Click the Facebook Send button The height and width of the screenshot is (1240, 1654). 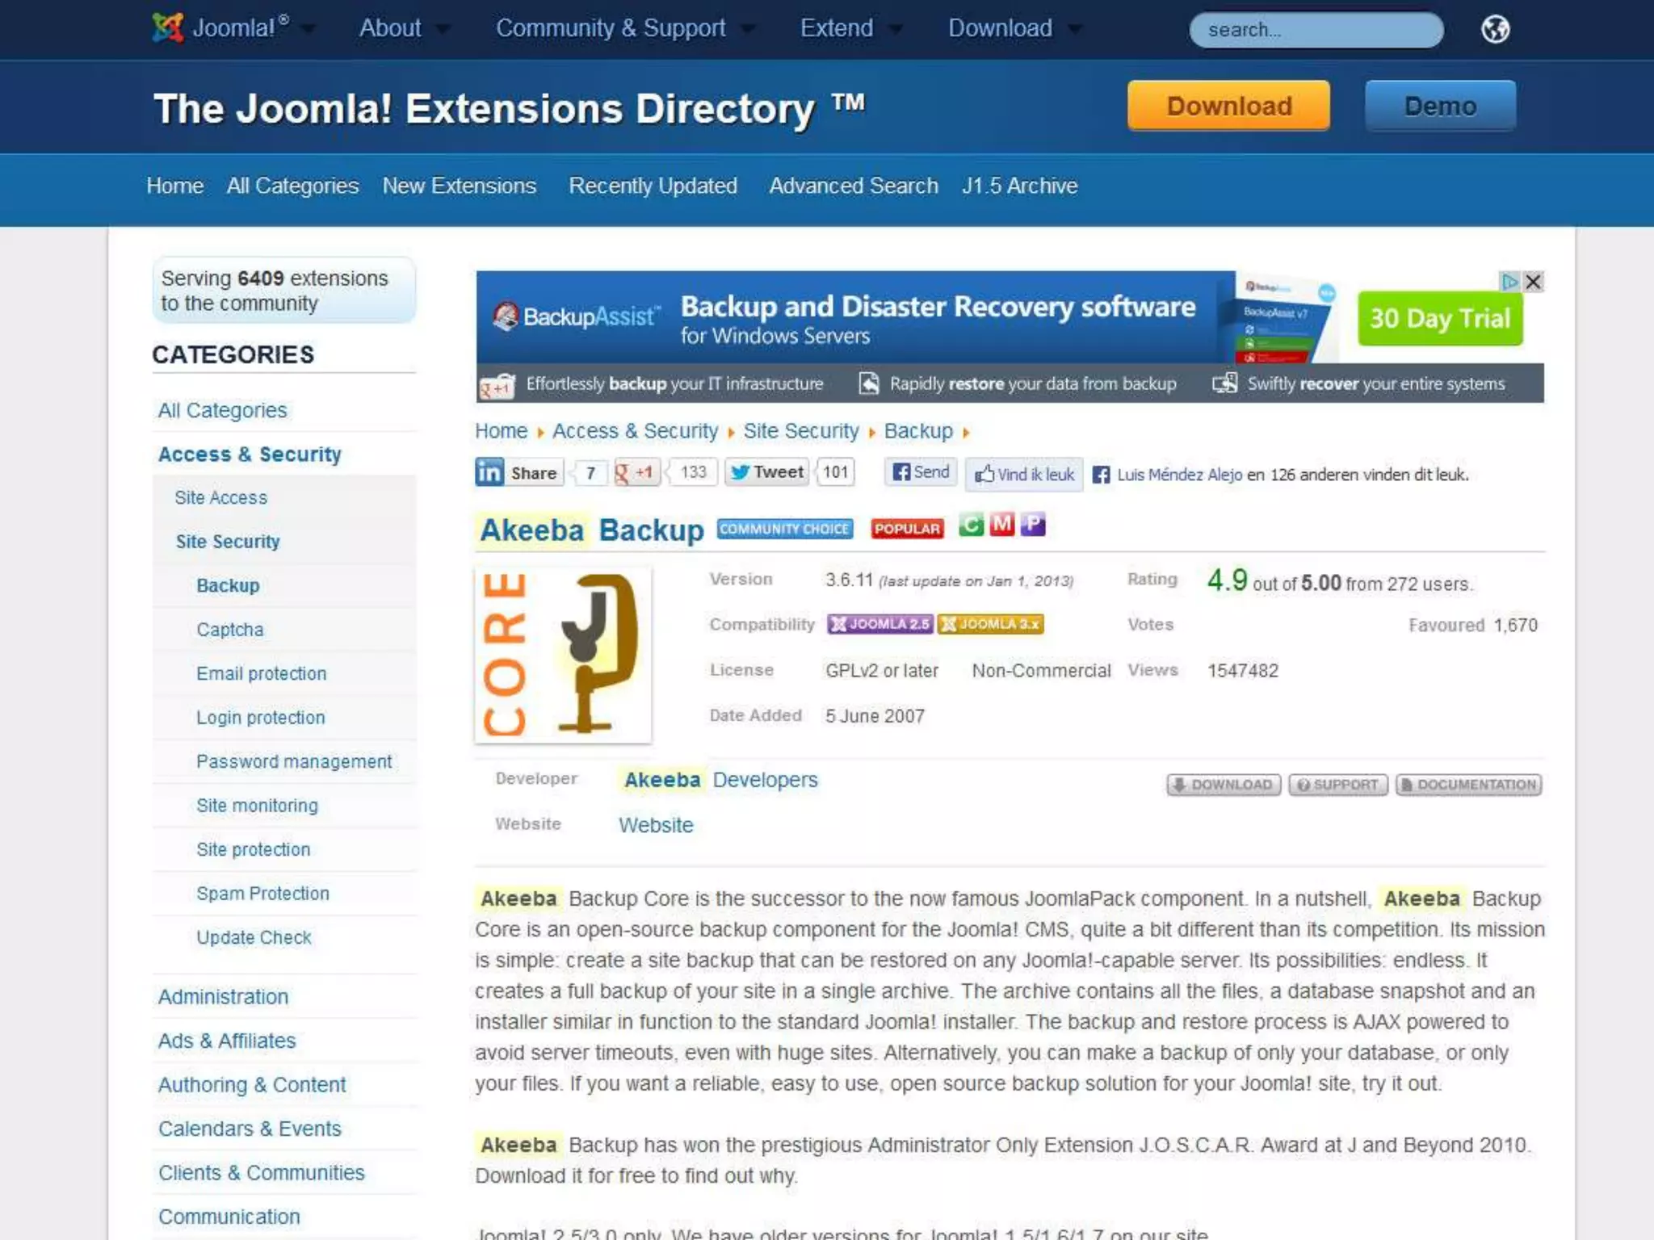[x=921, y=472]
